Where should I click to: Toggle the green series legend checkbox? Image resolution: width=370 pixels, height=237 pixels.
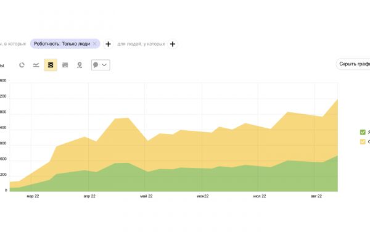pos(363,132)
